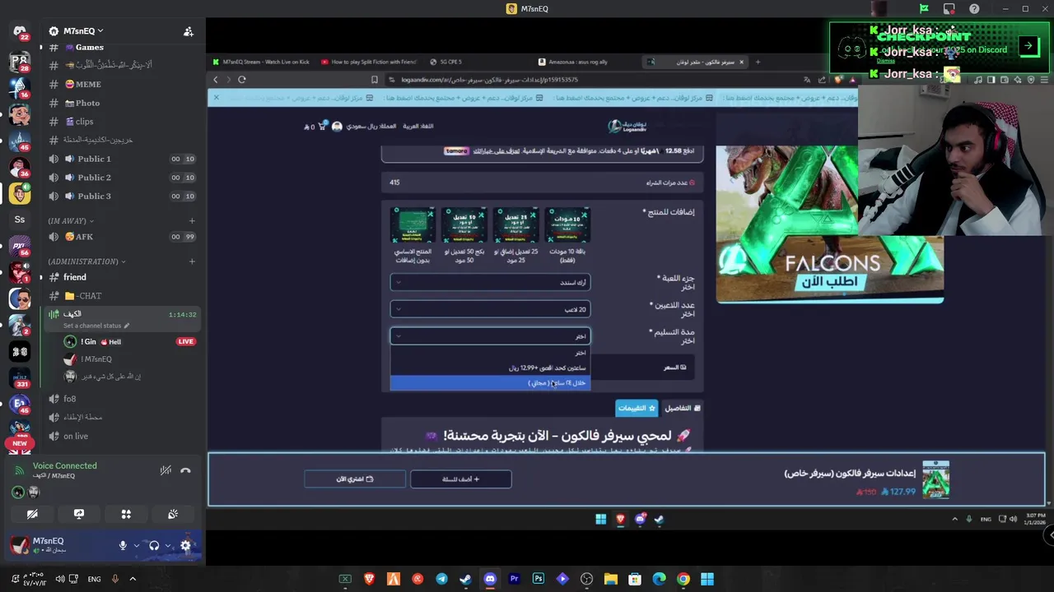Open Discord activities launcher button
The width and height of the screenshot is (1054, 592).
[x=126, y=514]
